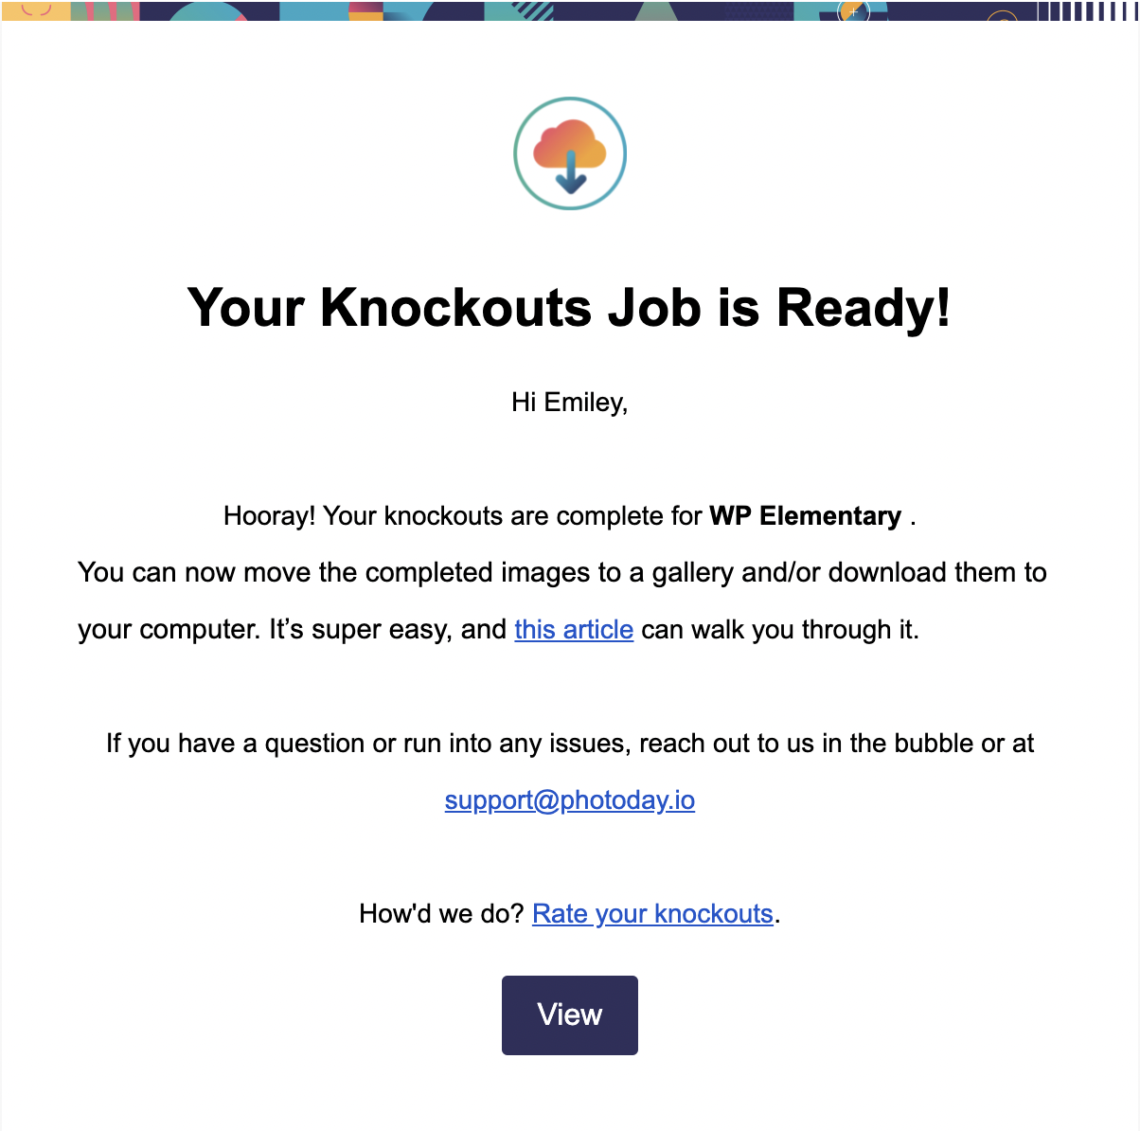Click the plus circle in header banner
The width and height of the screenshot is (1140, 1131).
pyautogui.click(x=854, y=11)
